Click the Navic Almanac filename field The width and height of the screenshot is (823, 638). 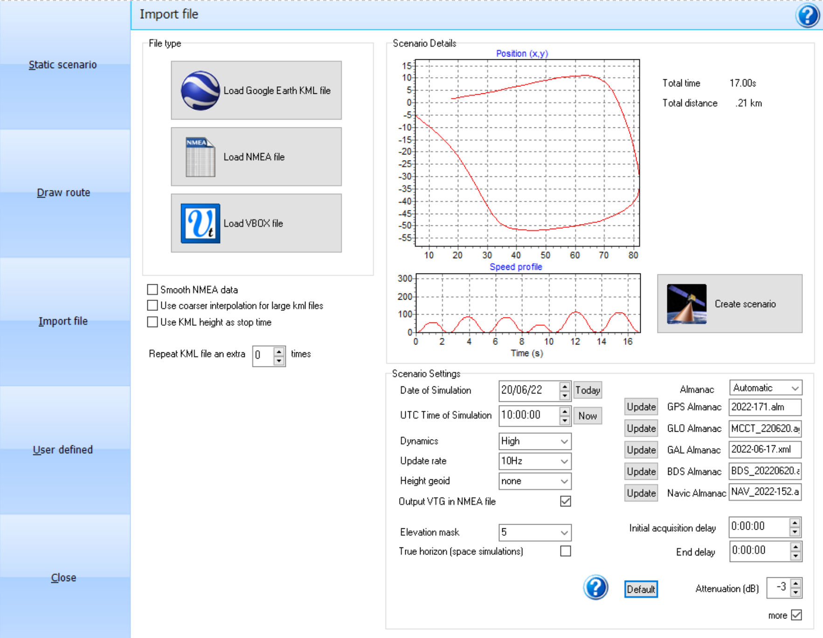click(x=765, y=492)
